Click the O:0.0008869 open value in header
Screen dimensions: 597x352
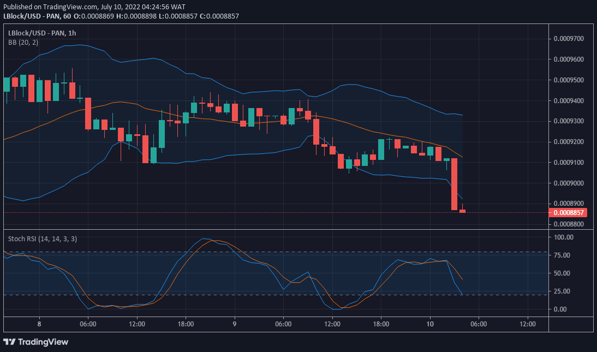94,16
